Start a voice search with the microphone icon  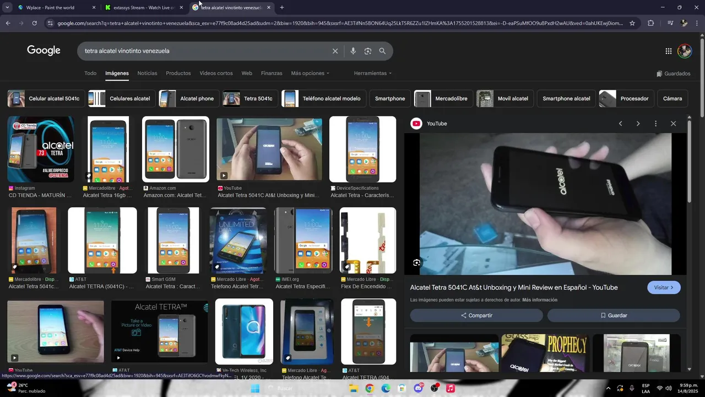353,51
